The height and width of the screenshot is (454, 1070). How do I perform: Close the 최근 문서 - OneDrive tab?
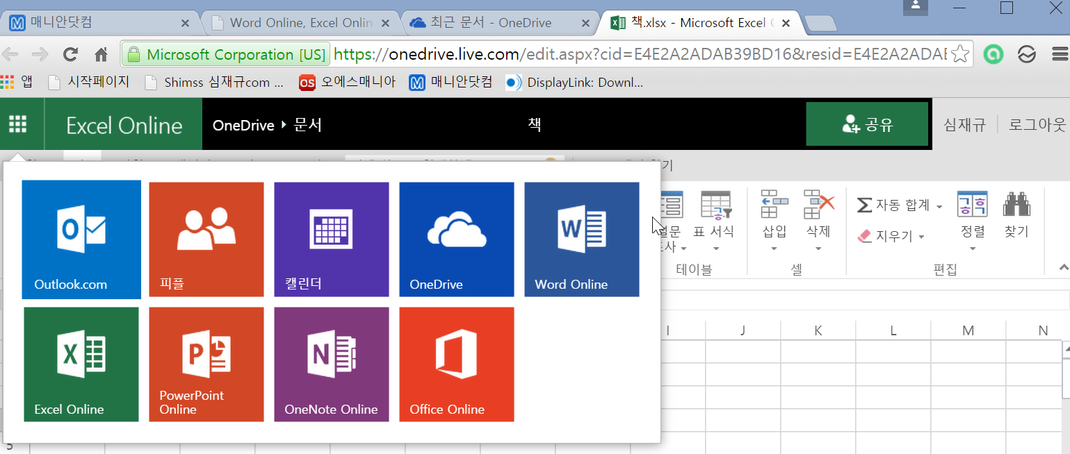point(585,23)
